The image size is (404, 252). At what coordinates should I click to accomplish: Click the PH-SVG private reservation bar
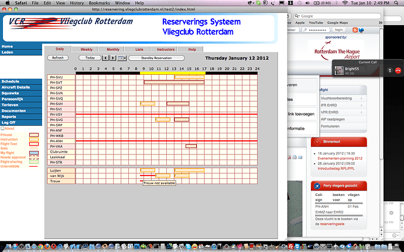pos(182,120)
